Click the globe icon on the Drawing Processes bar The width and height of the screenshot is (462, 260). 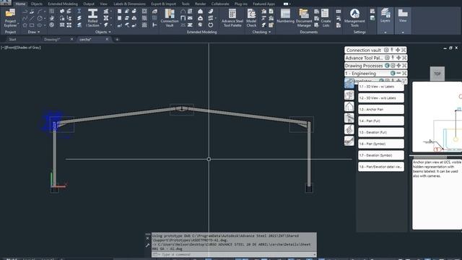point(387,66)
